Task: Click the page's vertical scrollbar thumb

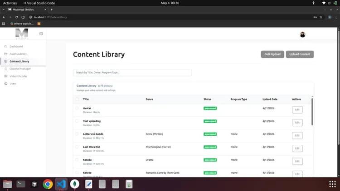Action: (x=339, y=86)
